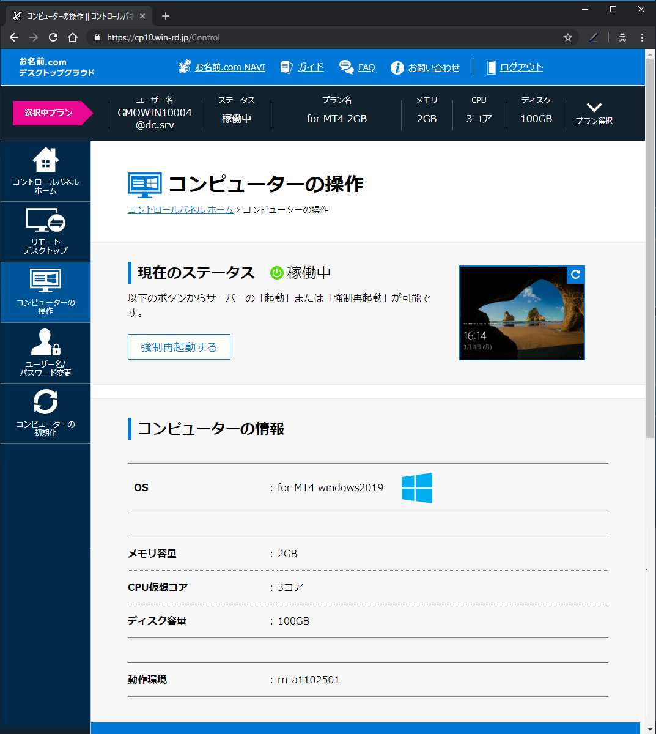The width and height of the screenshot is (656, 734).
Task: Click the コンピューターの操作 sidebar monitor icon
Action: click(45, 281)
